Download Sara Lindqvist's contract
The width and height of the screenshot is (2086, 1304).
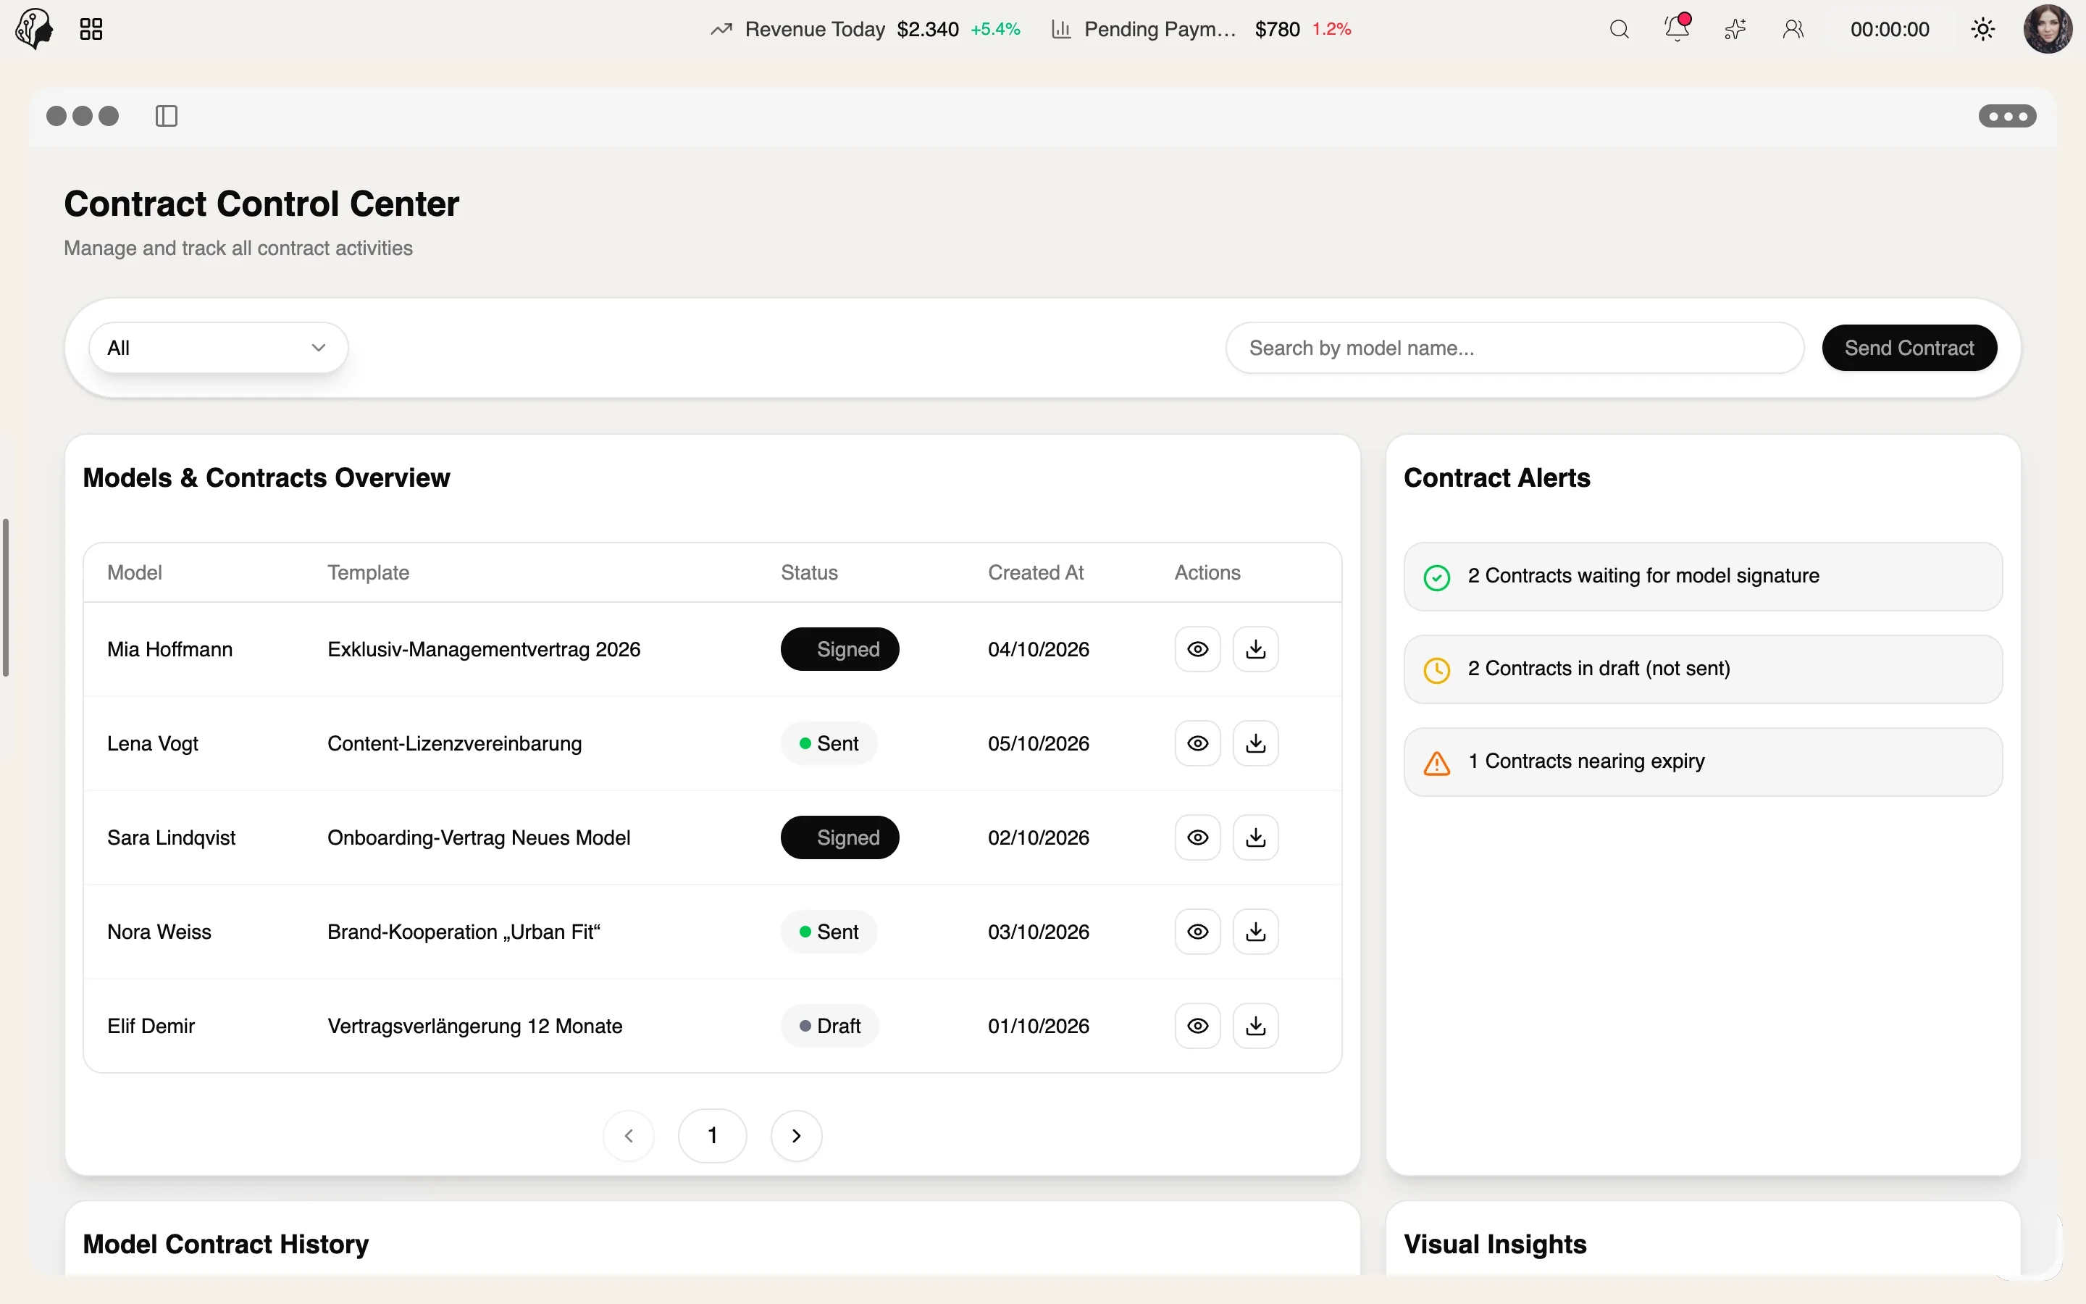click(1256, 837)
